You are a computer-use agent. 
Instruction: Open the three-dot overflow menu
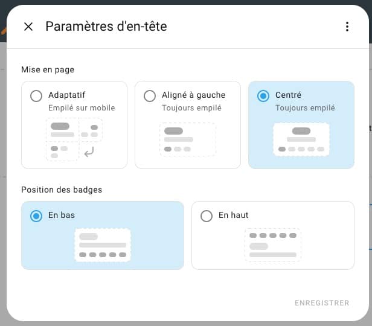[347, 27]
